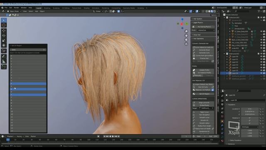Image resolution: width=266 pixels, height=150 pixels.
Task: Toggle visibility eye of Layer 06
Action: click(261, 73)
